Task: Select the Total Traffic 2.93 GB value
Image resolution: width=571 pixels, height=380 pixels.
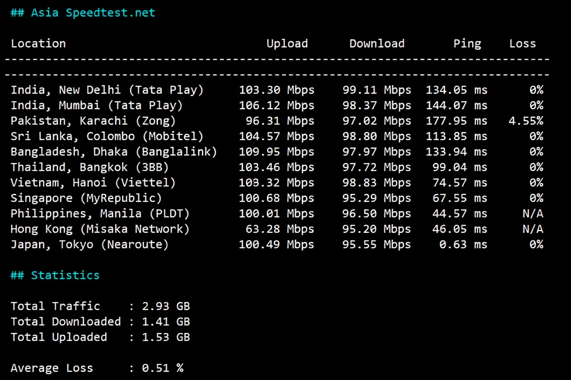Action: point(166,306)
